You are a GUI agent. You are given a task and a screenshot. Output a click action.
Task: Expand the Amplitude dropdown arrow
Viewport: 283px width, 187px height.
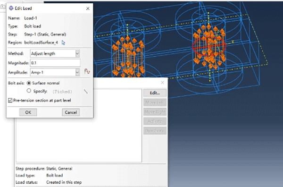coord(77,72)
